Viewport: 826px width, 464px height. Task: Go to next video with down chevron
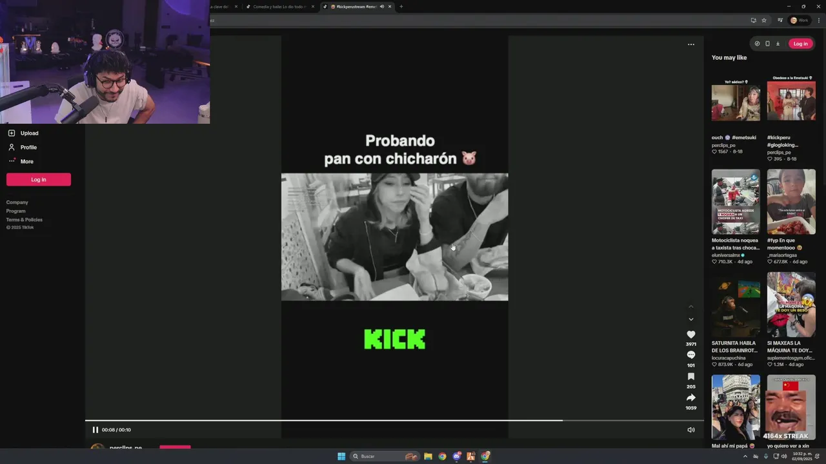point(690,319)
